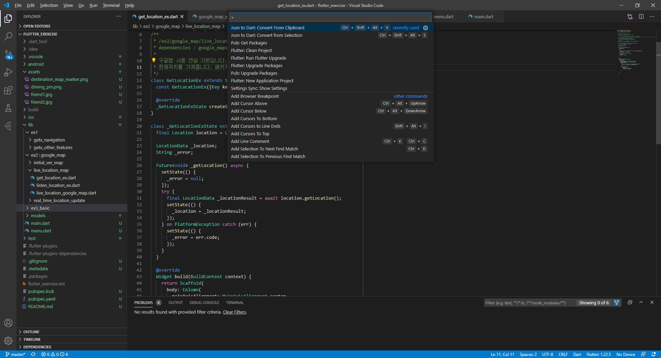The height and width of the screenshot is (358, 661).
Task: Click the master branch in status bar
Action: 15,354
